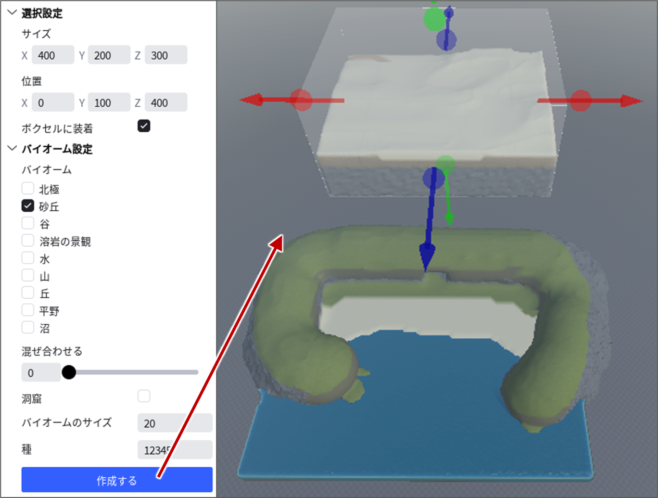
Task: Click the right red X-axis arrow handle
Action: (631, 101)
